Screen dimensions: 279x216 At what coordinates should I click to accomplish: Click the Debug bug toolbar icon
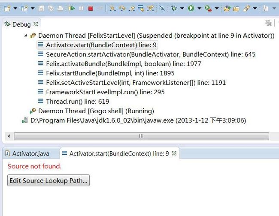pyautogui.click(x=174, y=8)
